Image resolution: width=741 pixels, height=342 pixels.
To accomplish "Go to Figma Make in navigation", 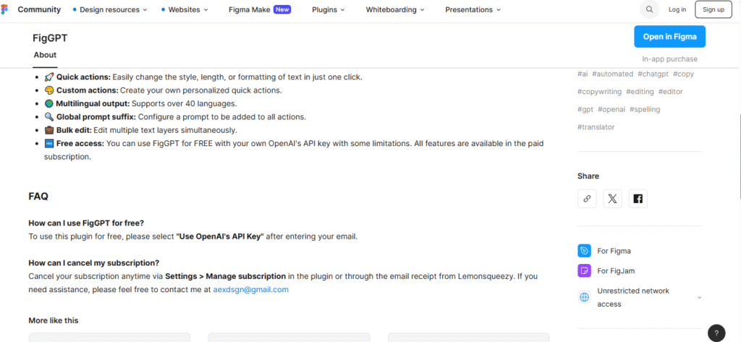I will [260, 9].
